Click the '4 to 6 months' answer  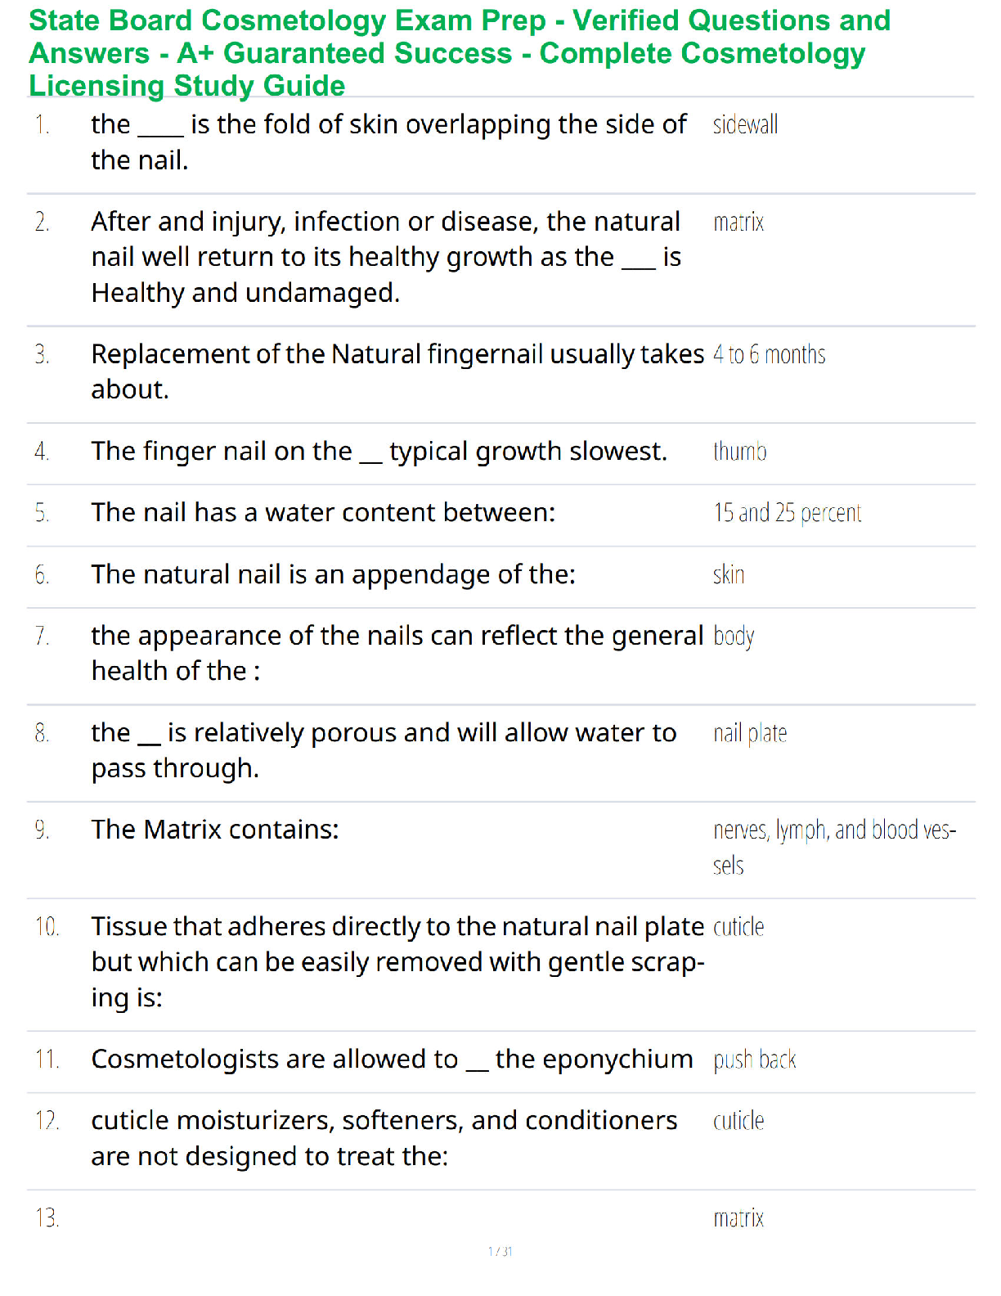coord(769,355)
